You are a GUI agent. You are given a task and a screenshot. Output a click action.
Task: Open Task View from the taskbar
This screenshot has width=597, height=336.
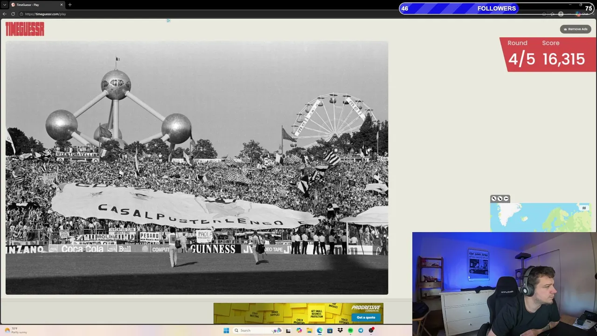(288, 330)
